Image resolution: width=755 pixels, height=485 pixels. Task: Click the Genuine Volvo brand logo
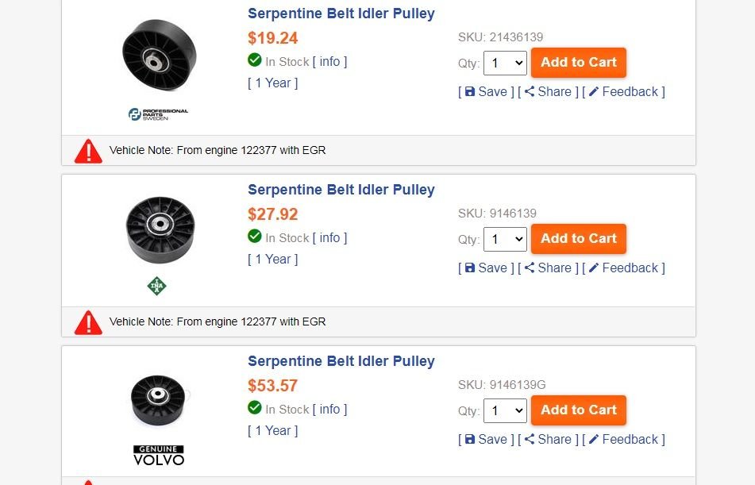point(158,455)
